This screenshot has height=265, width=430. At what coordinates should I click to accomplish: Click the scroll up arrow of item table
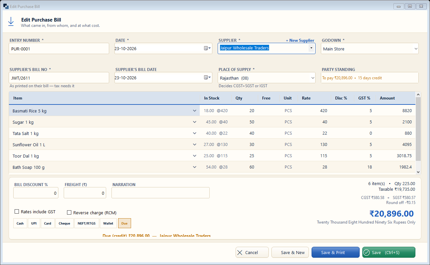(418, 94)
